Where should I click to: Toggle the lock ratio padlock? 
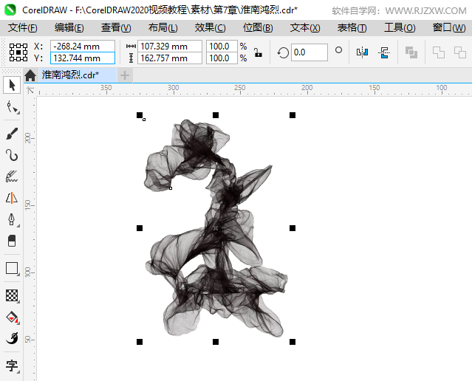pyautogui.click(x=258, y=52)
